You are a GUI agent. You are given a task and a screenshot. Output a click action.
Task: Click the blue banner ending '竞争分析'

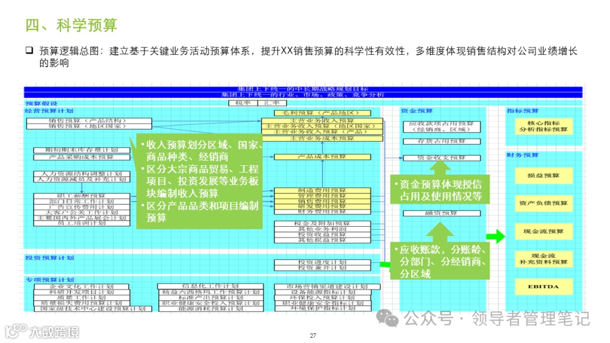[303, 94]
